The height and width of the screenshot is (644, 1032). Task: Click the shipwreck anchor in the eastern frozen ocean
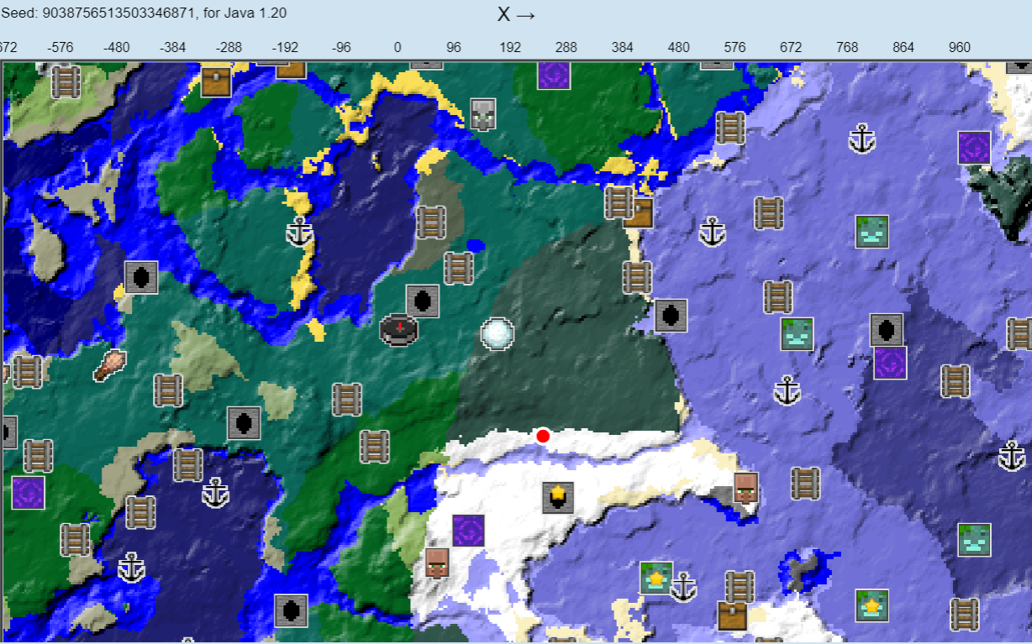(862, 139)
